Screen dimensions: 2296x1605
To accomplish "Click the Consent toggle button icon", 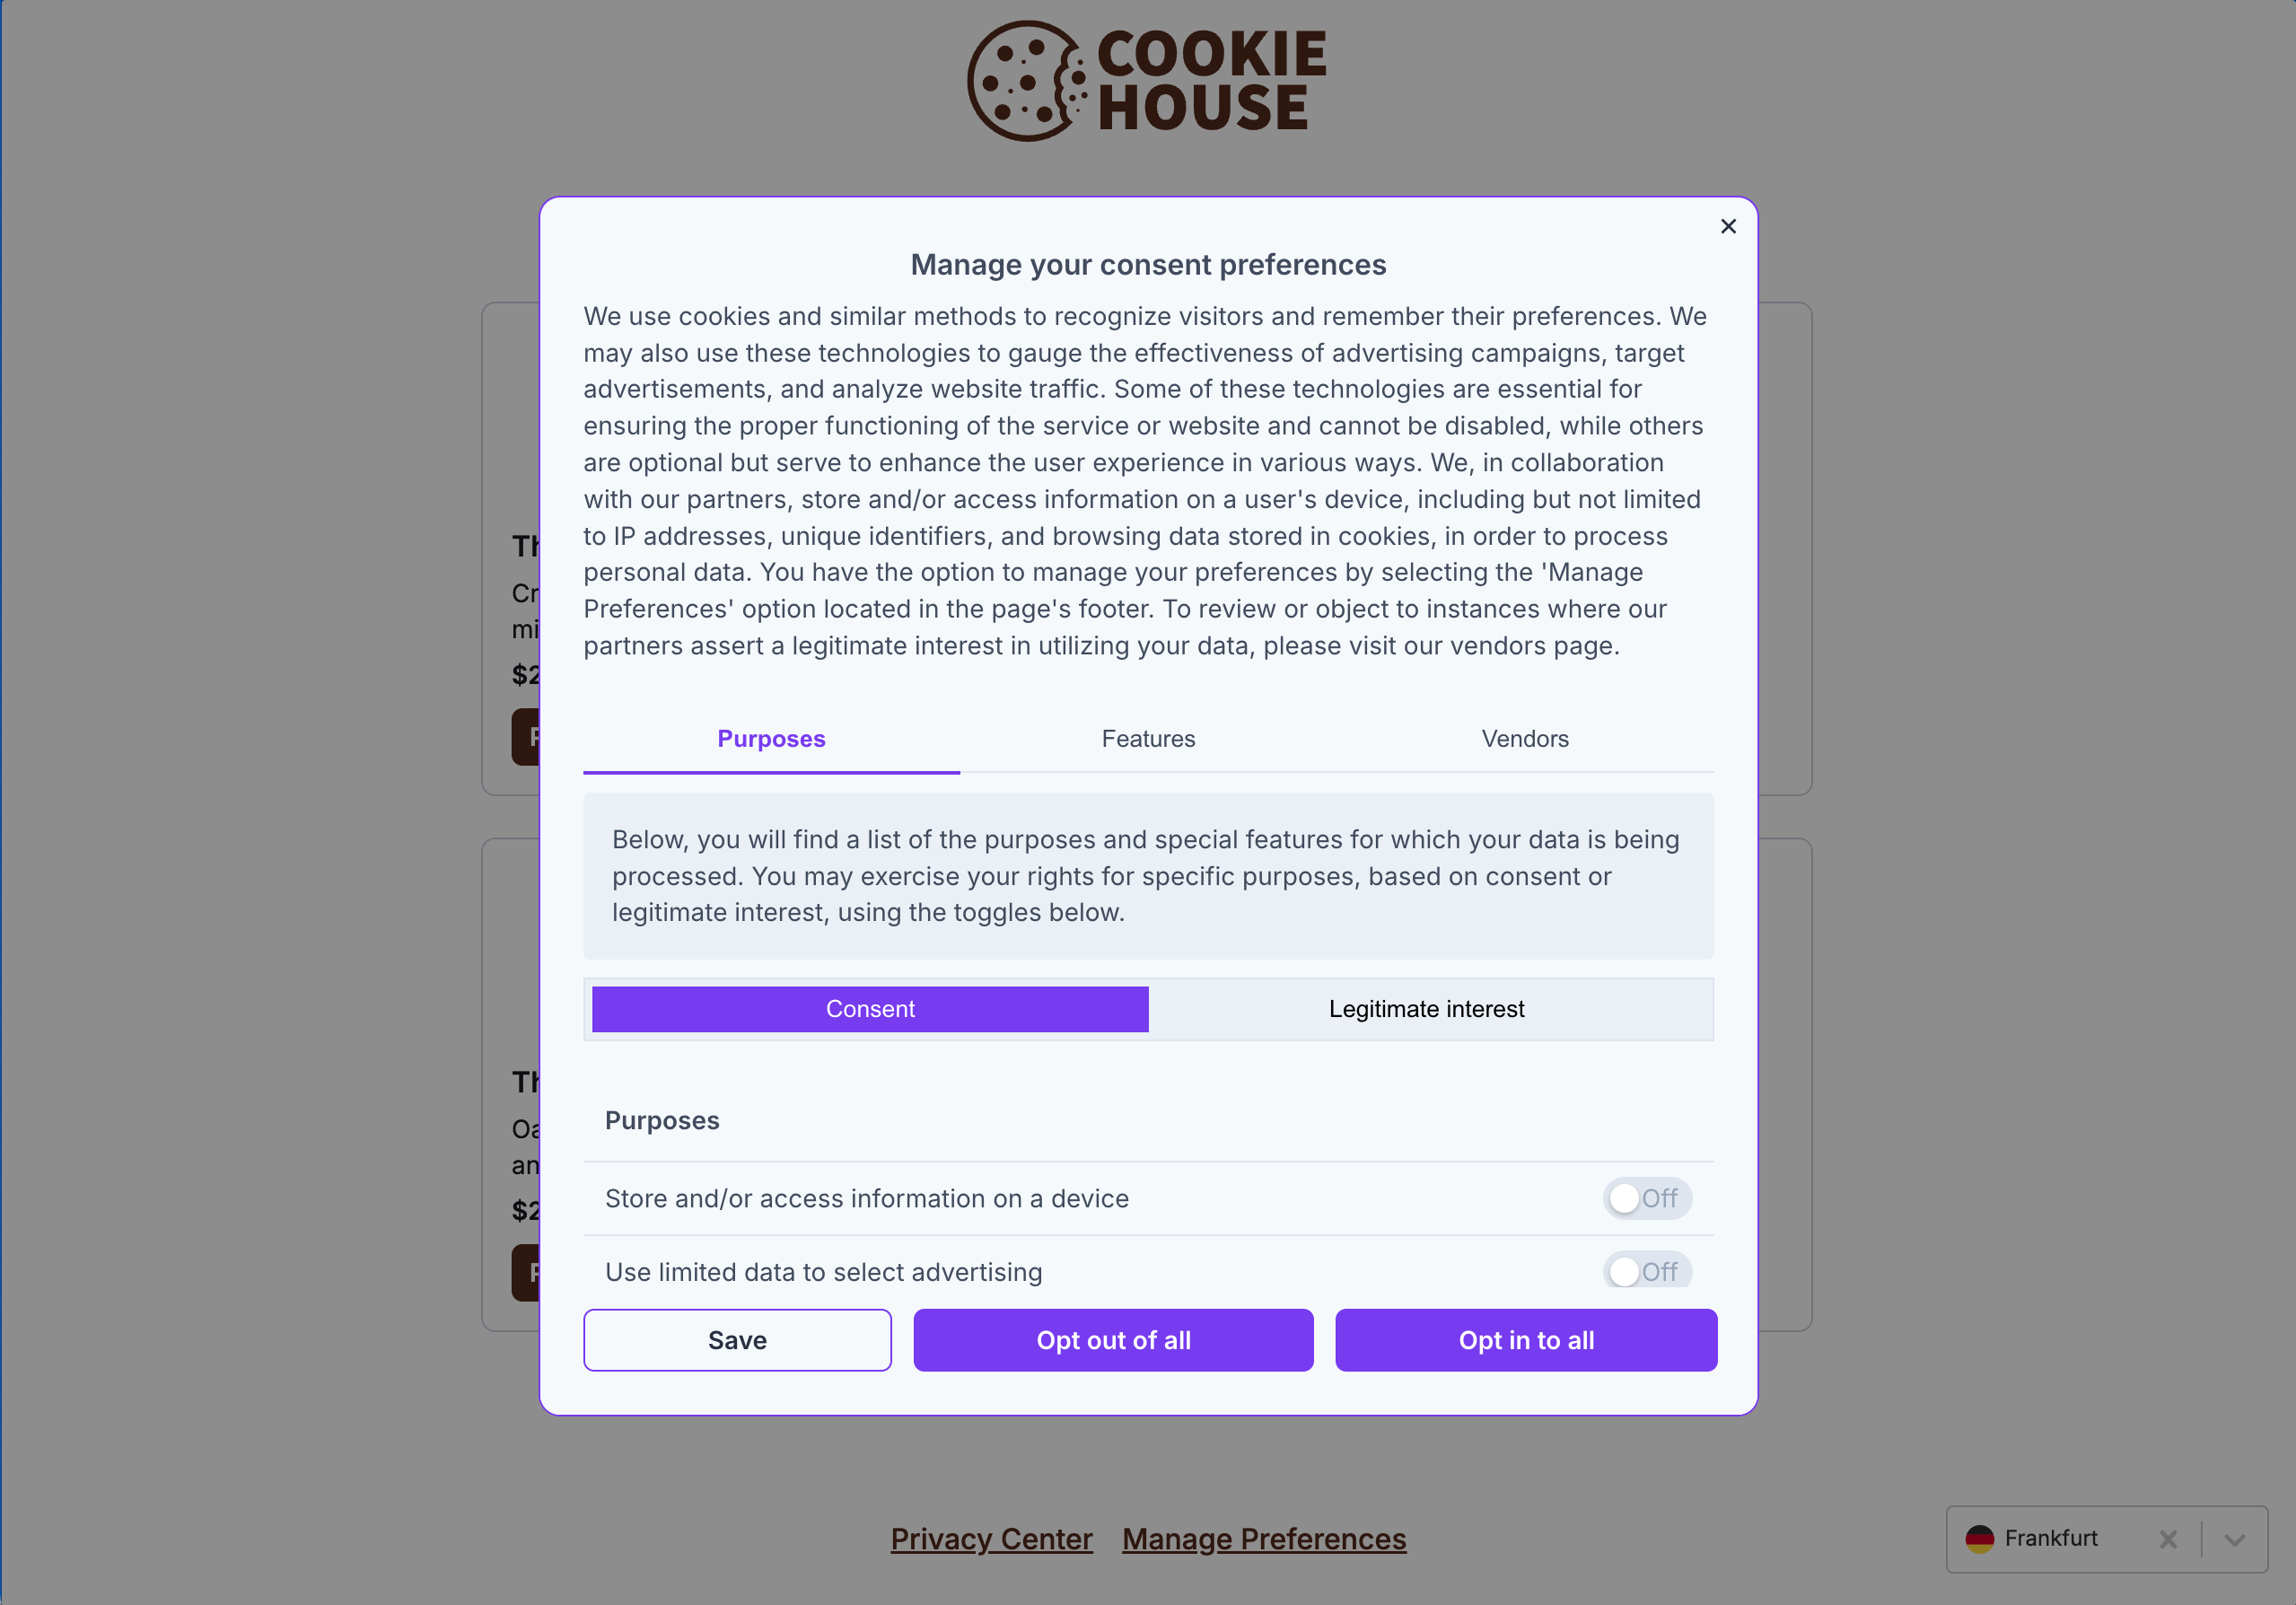I will click(871, 1008).
